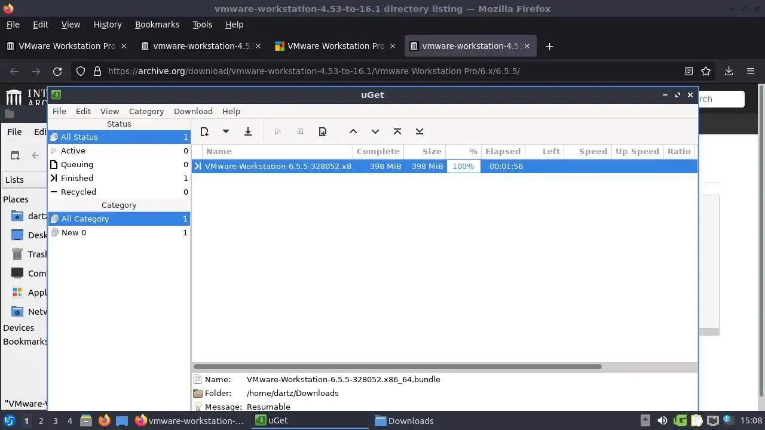Image resolution: width=765 pixels, height=430 pixels.
Task: Click the % column header
Action: [x=463, y=151]
